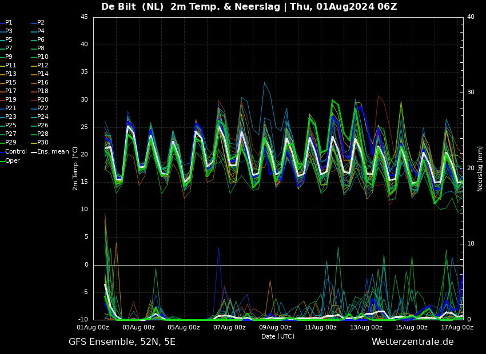Viewport: 486px width, 354px height.
Task: Select the P2 legend entry
Action: tap(41, 23)
